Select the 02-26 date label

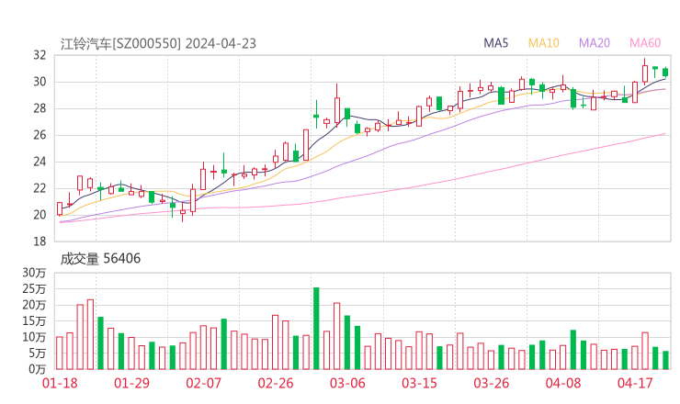tap(276, 383)
